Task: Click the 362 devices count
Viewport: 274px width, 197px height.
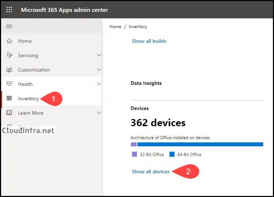Action: [158, 123]
